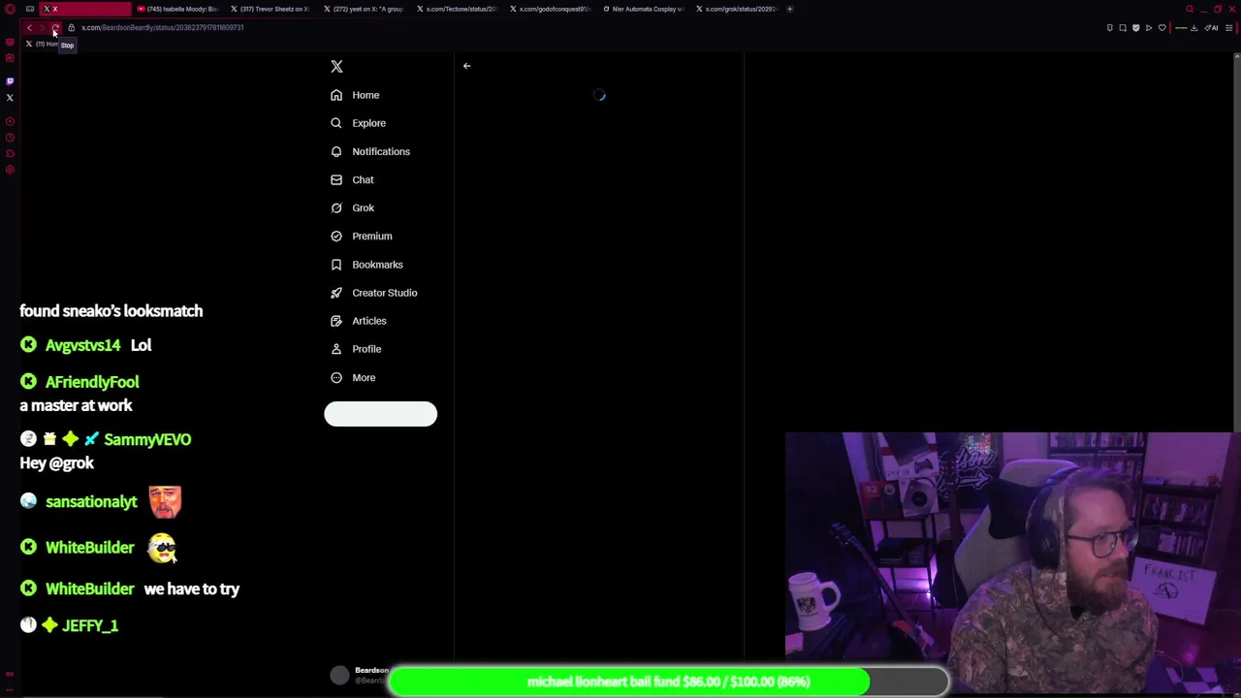Click the white Post button
Image resolution: width=1241 pixels, height=698 pixels.
(380, 414)
